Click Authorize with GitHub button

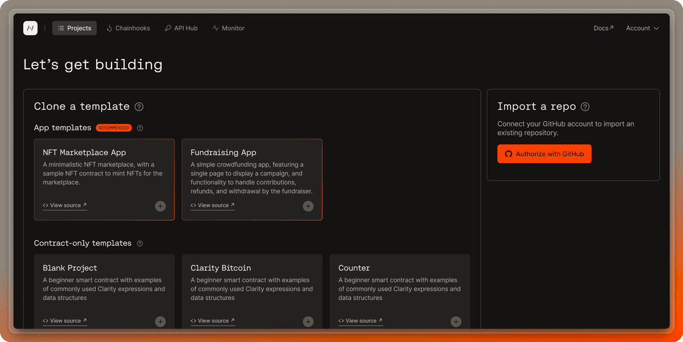pos(544,154)
